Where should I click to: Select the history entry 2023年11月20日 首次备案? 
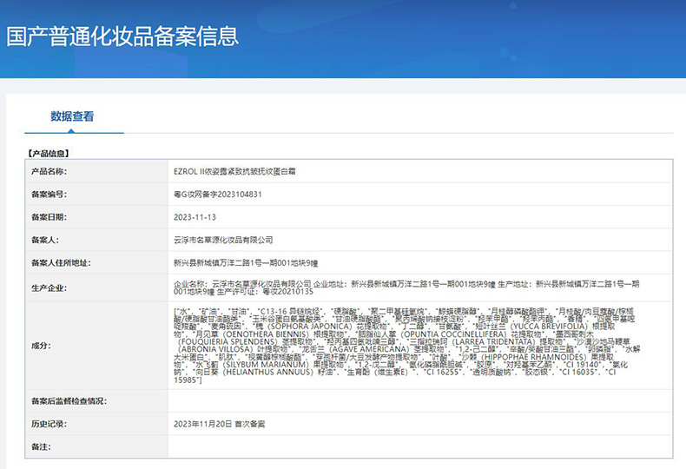pos(219,423)
